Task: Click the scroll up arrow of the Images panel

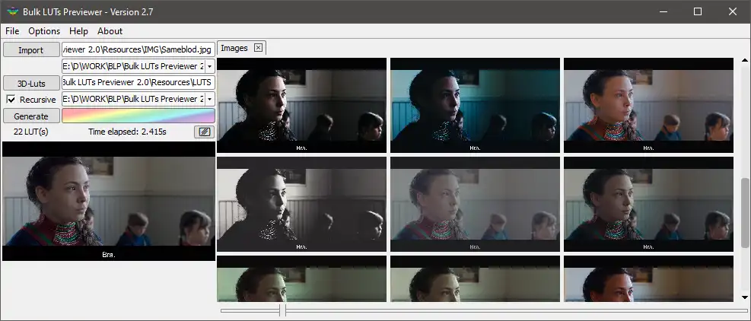Action: pos(745,60)
